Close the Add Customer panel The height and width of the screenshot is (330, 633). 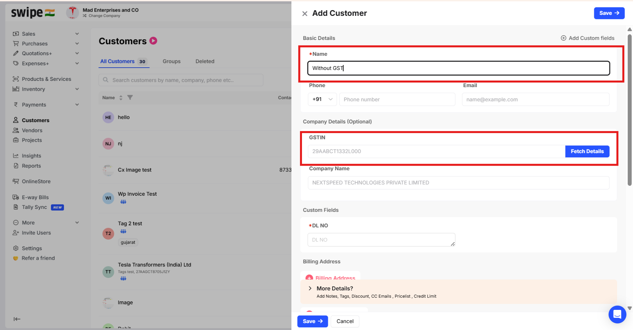305,14
